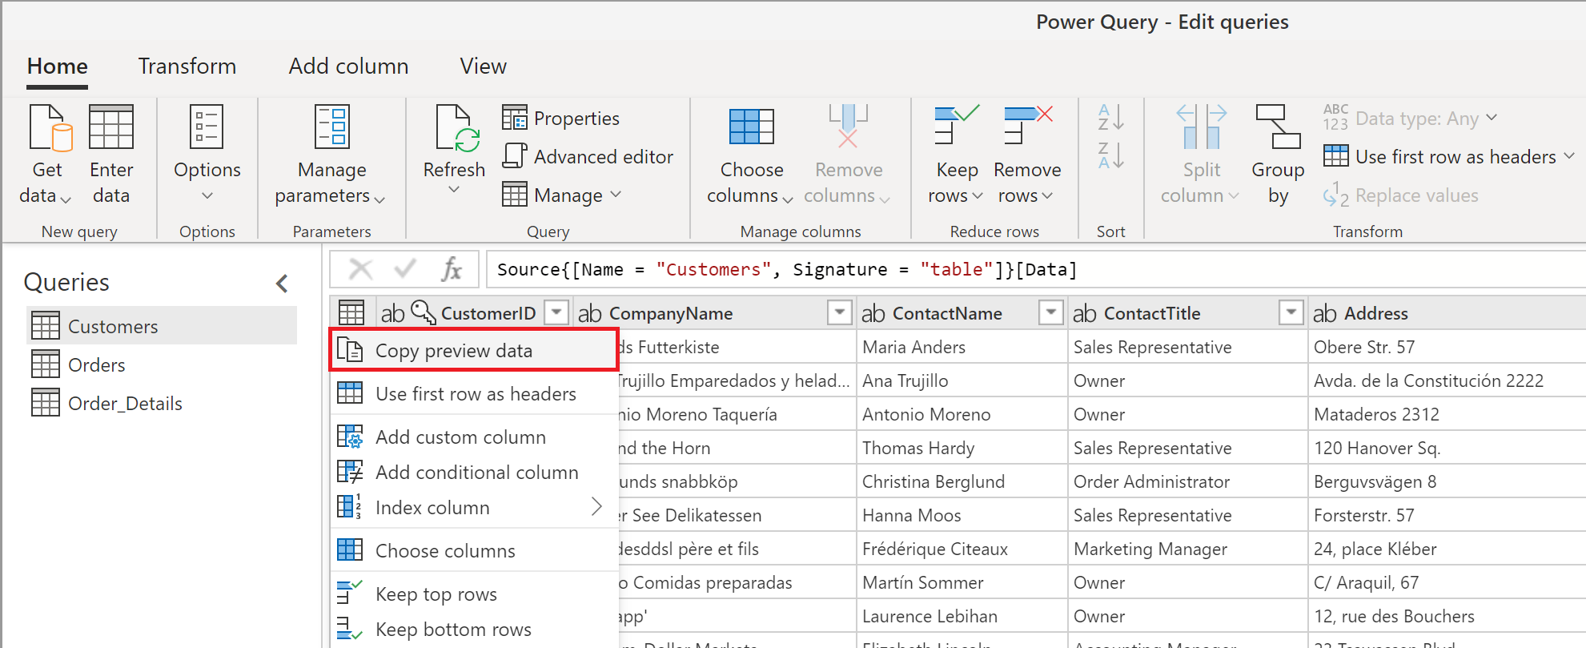Image resolution: width=1586 pixels, height=648 pixels.
Task: Choose Copy preview data from menu
Action: pyautogui.click(x=453, y=351)
